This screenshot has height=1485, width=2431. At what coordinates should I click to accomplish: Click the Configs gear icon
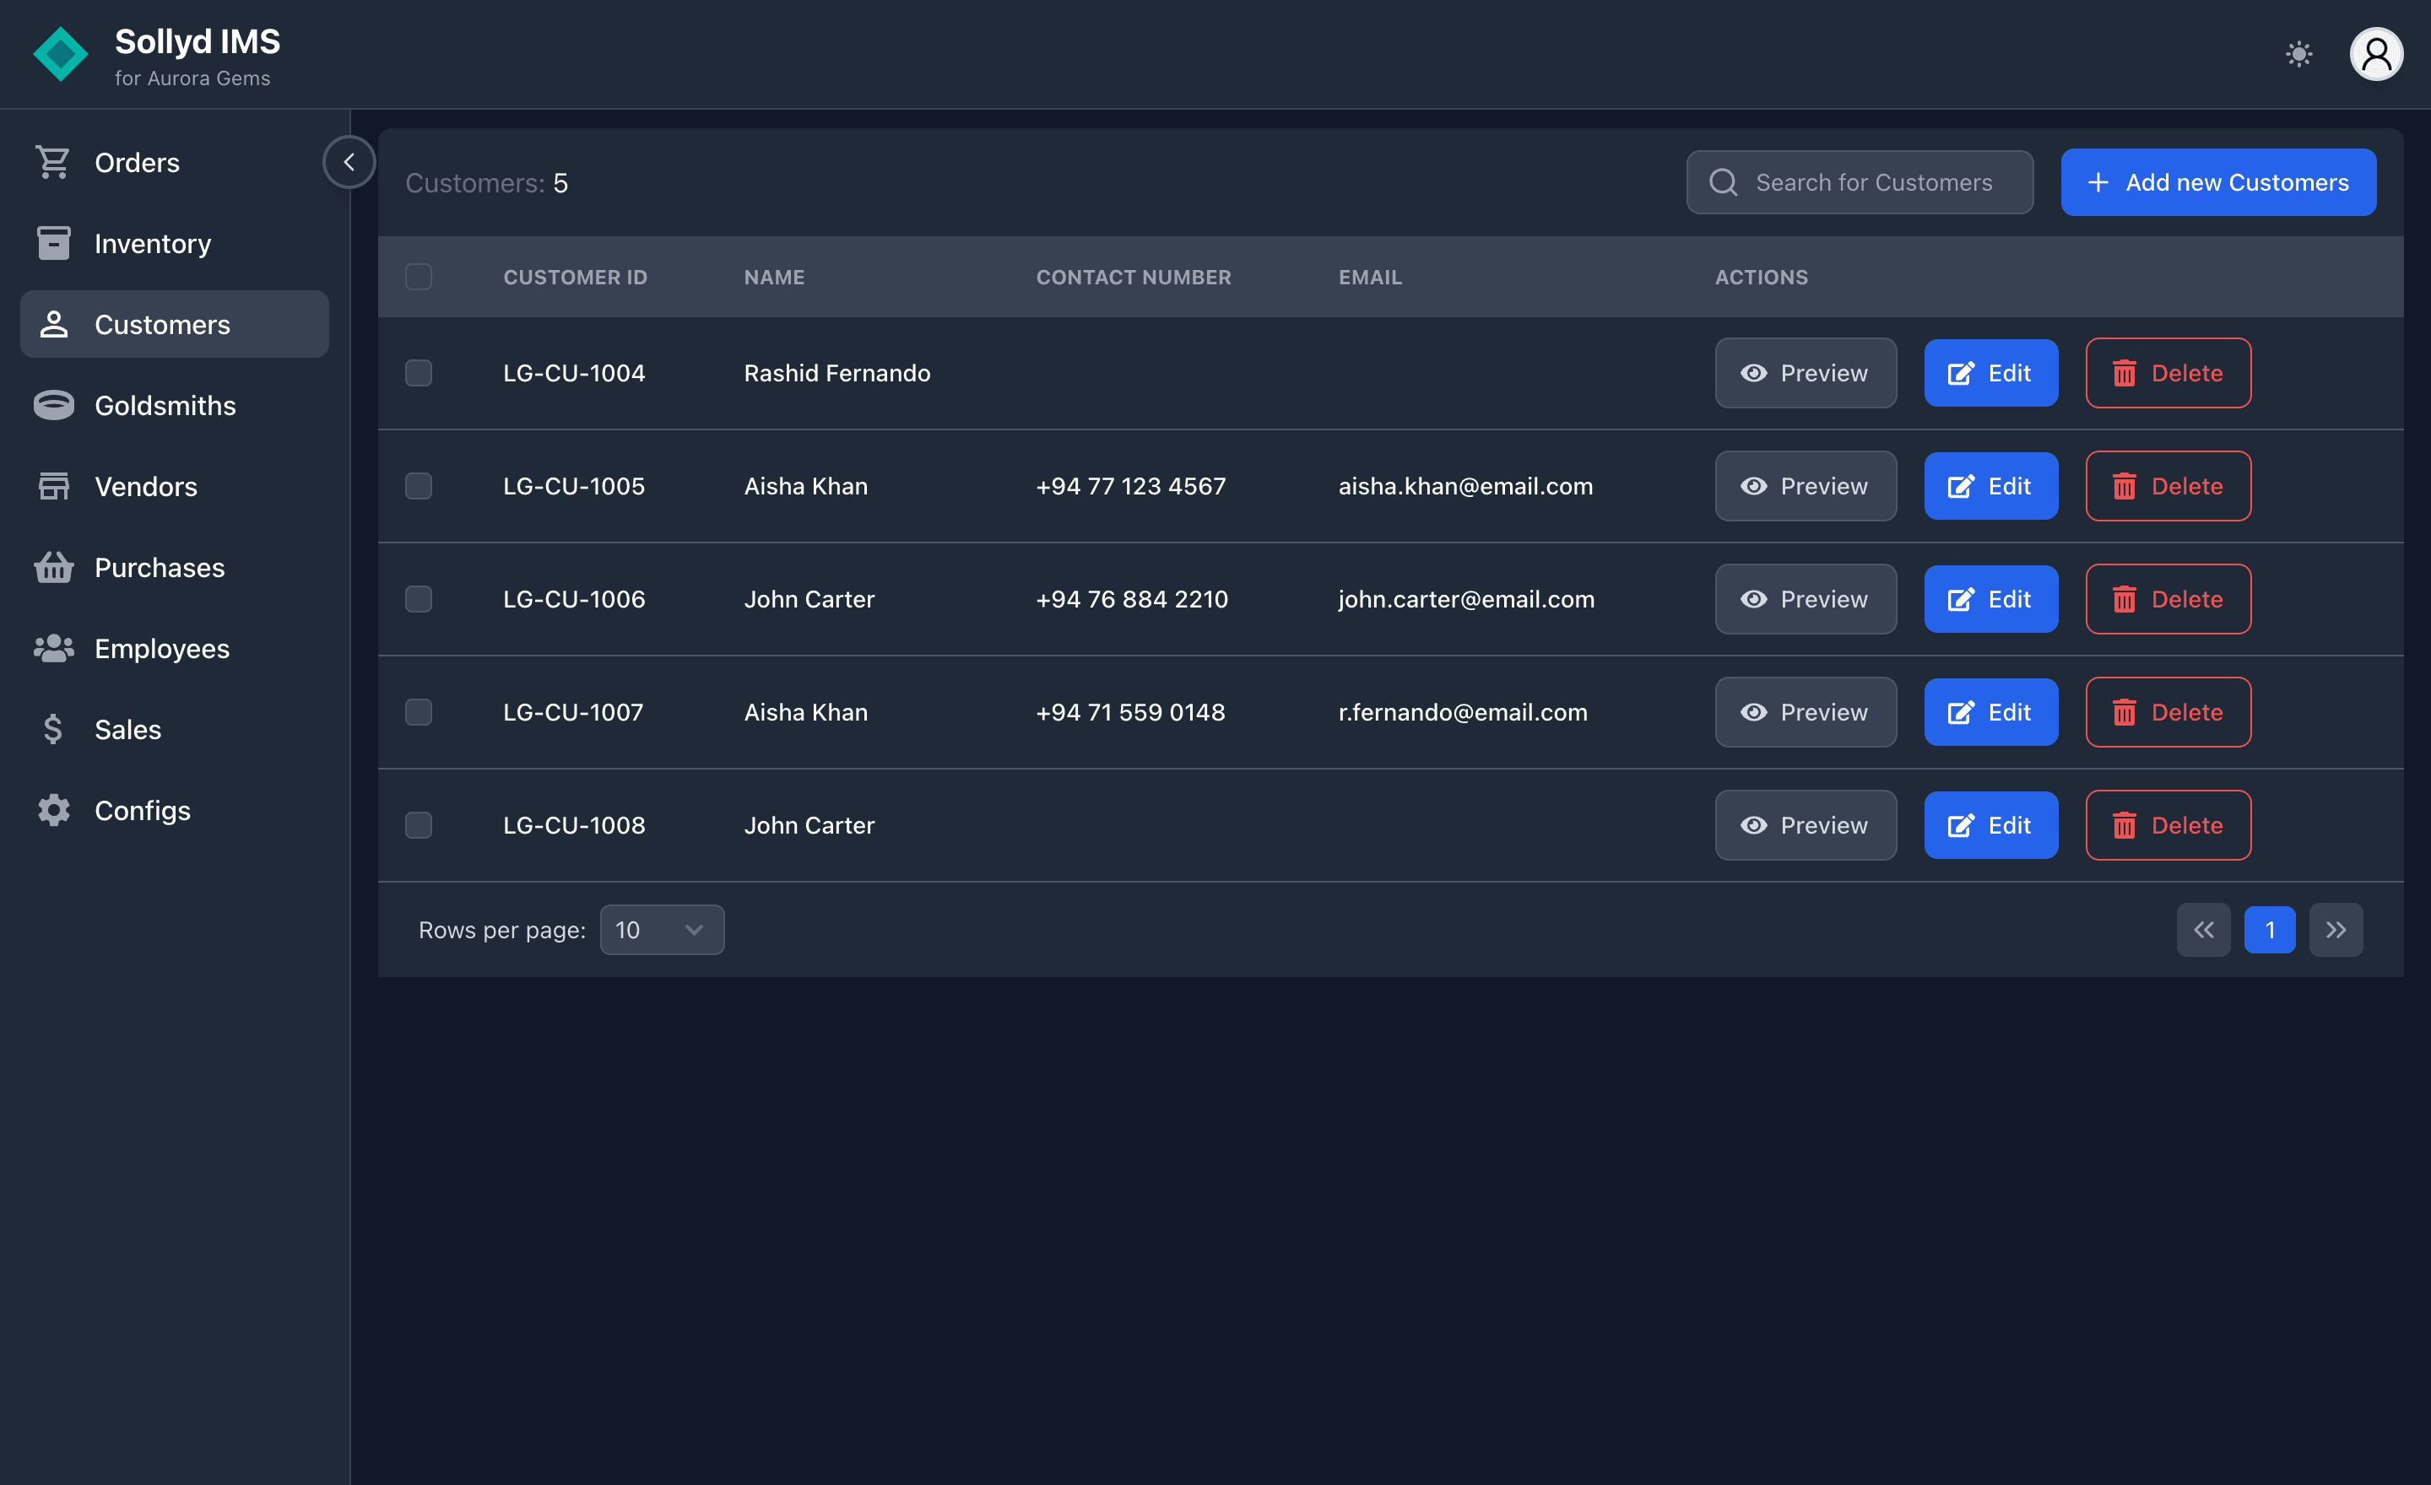pos(53,809)
